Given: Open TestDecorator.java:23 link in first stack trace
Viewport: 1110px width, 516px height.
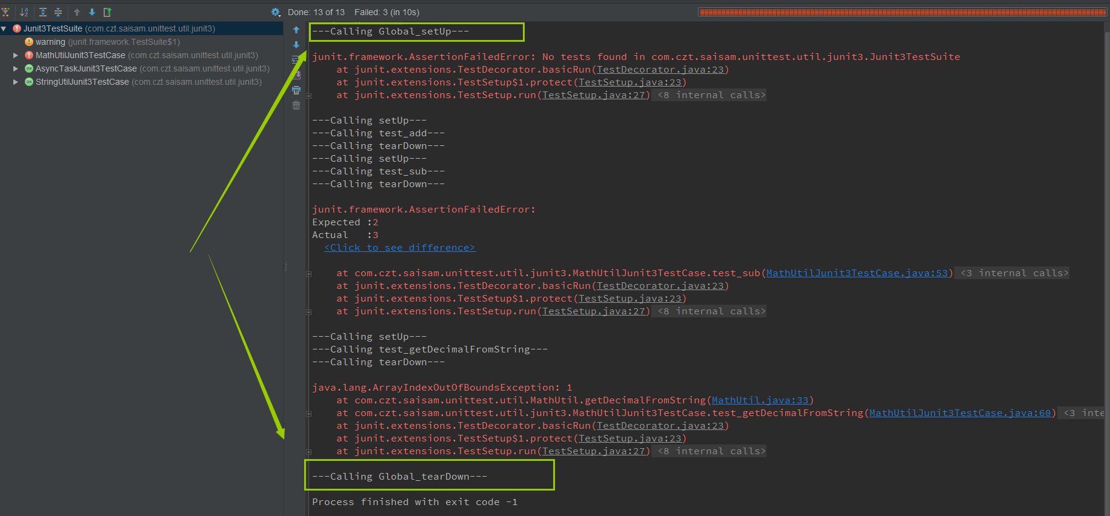Looking at the screenshot, I should [x=660, y=70].
